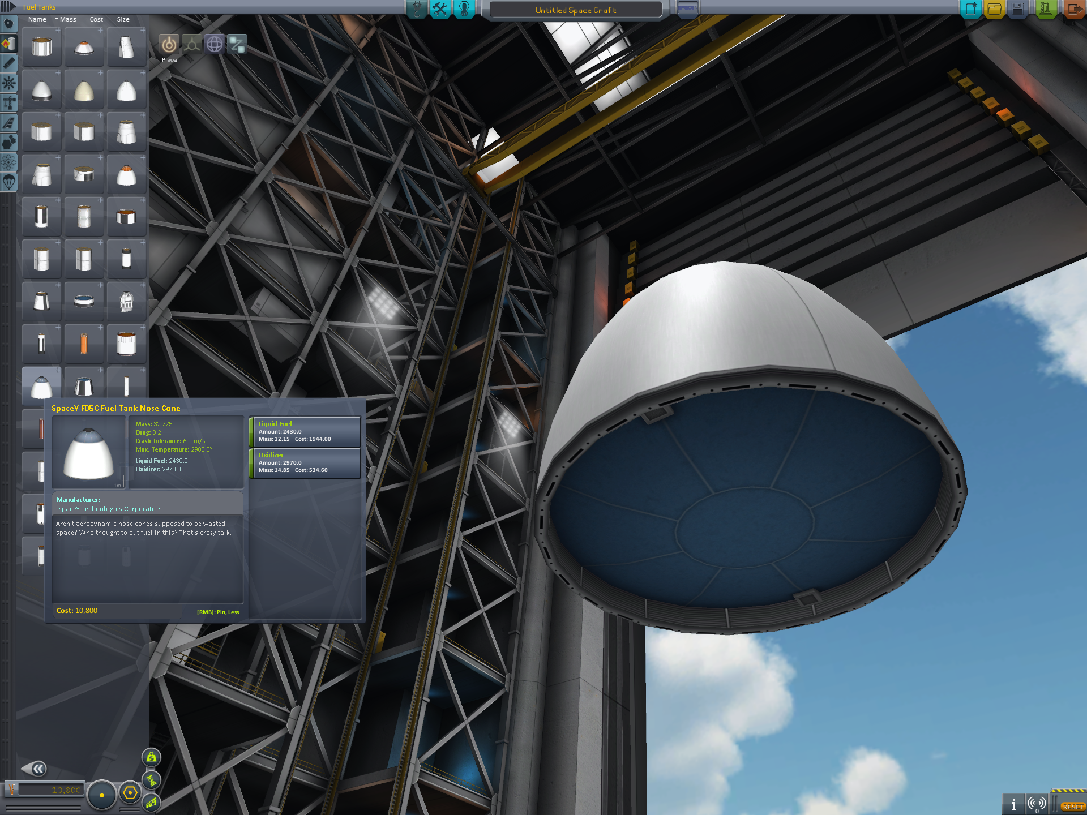1087x815 pixels.
Task: Click the New craft button
Action: pyautogui.click(x=971, y=8)
